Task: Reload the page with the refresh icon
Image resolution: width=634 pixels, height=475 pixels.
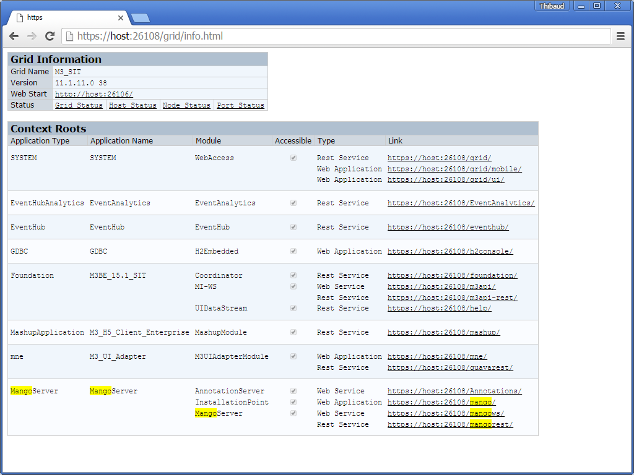Action: point(50,36)
